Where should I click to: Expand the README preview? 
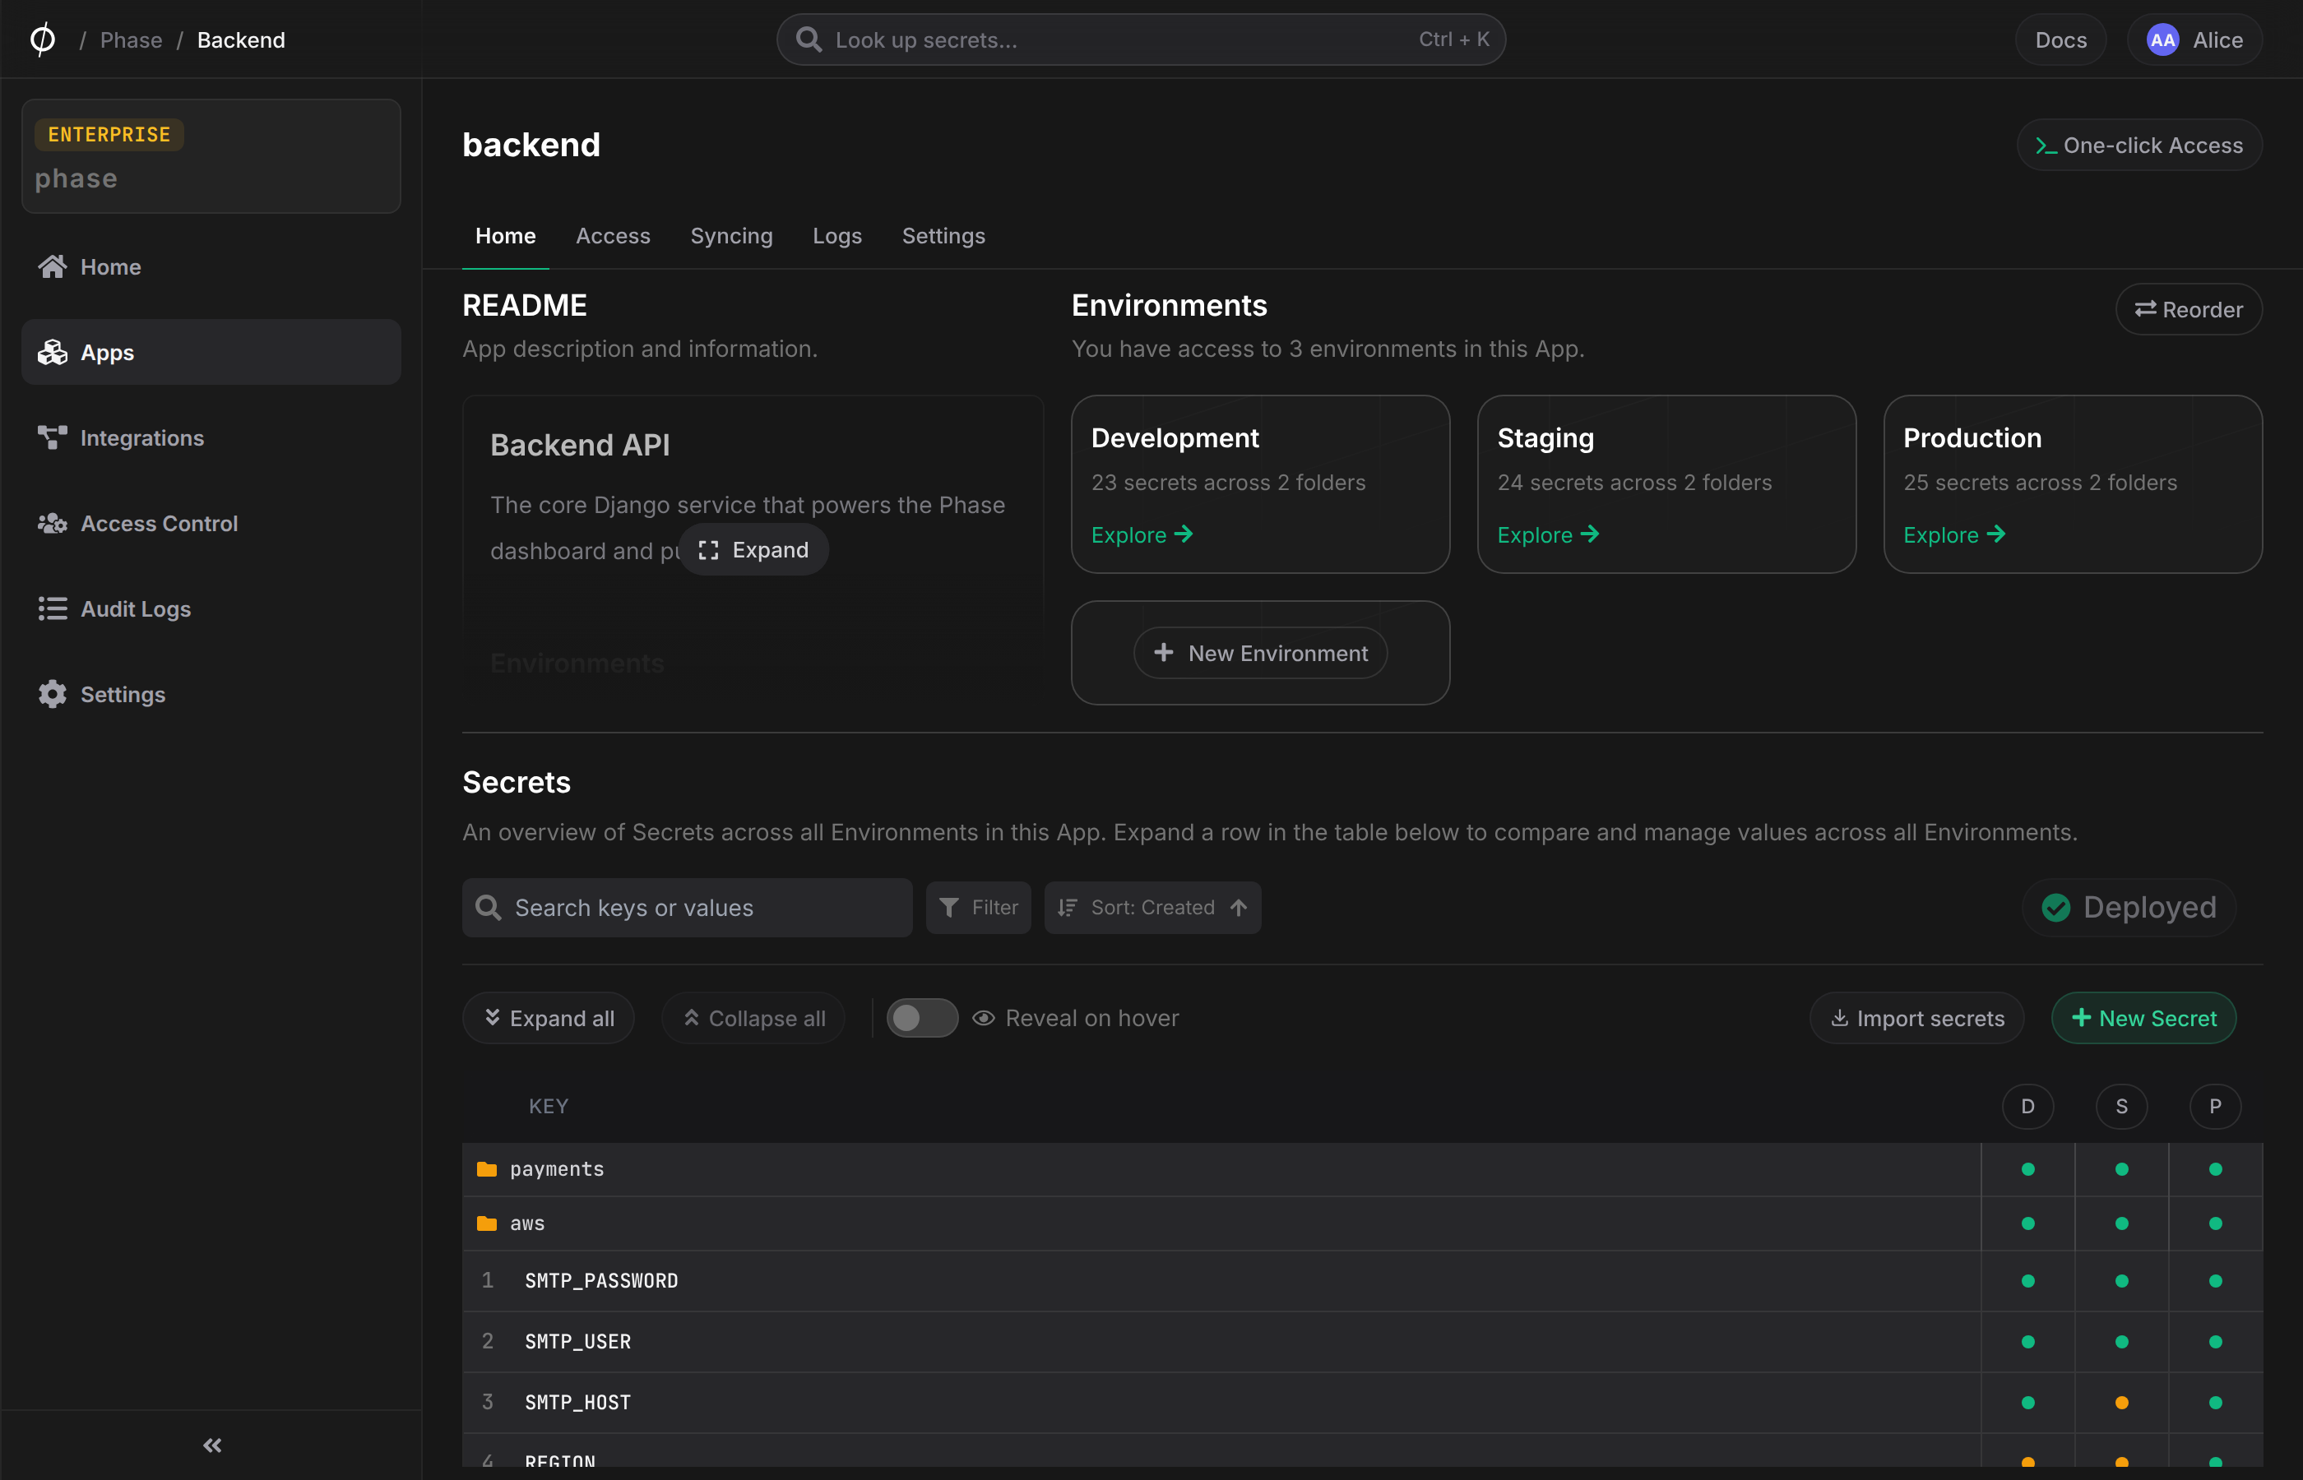[x=753, y=550]
